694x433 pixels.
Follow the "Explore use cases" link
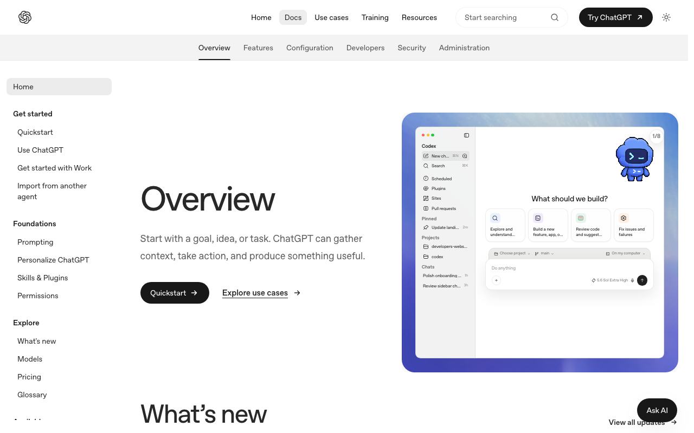click(261, 293)
